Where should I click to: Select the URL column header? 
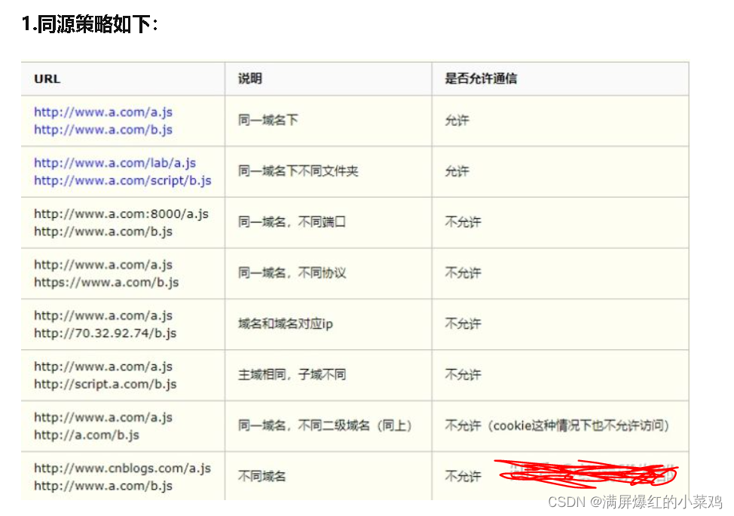click(47, 78)
